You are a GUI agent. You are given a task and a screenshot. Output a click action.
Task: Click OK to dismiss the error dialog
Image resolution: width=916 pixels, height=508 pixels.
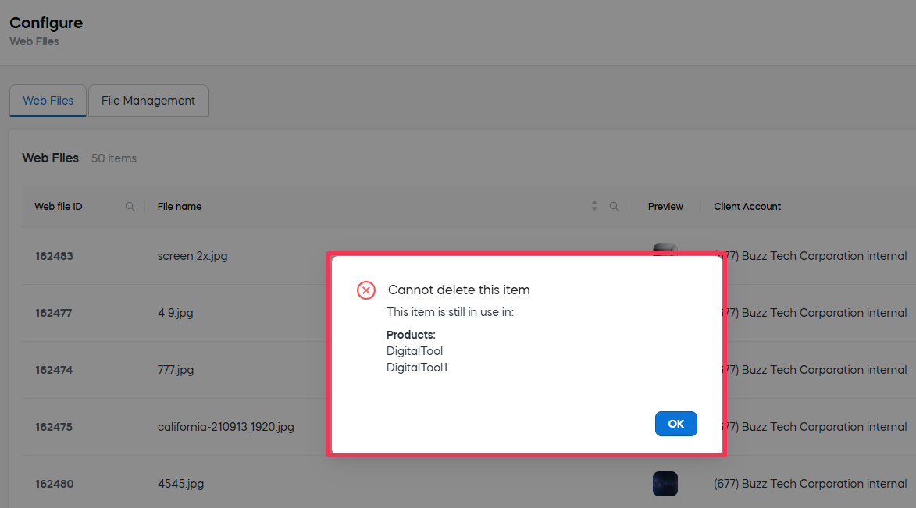[675, 424]
